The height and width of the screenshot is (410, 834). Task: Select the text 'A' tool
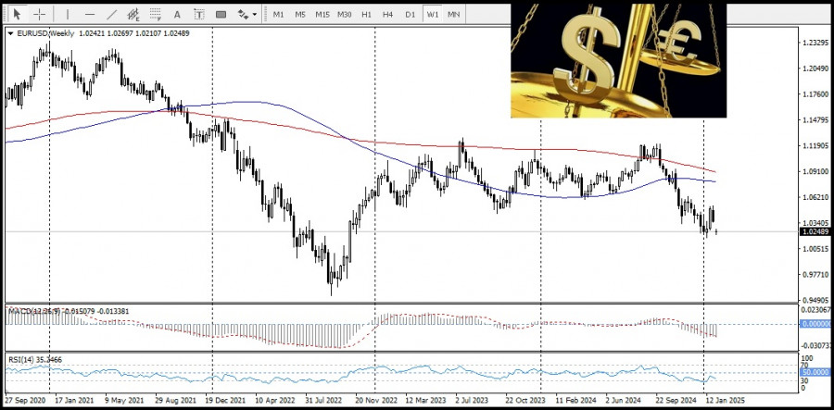177,14
